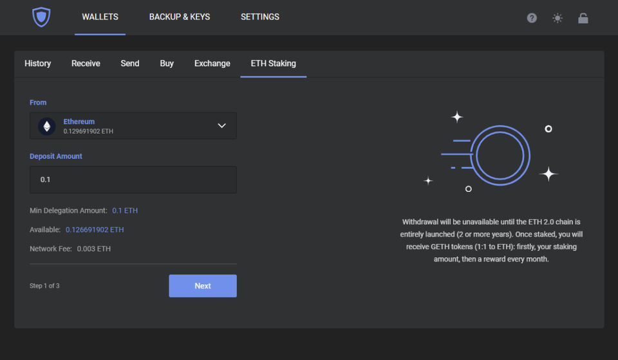Expand the From wallet dropdown arrow
Image resolution: width=618 pixels, height=360 pixels.
(x=221, y=126)
